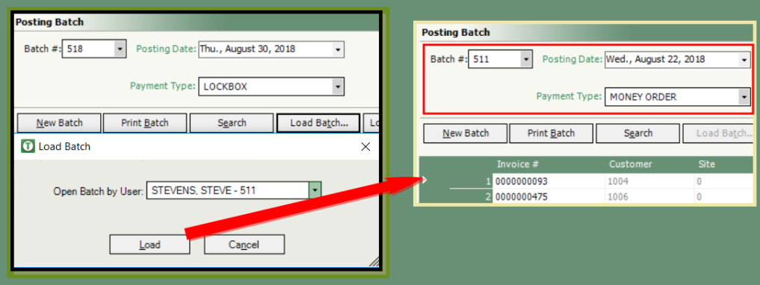Click the Invoice # column header

518,164
